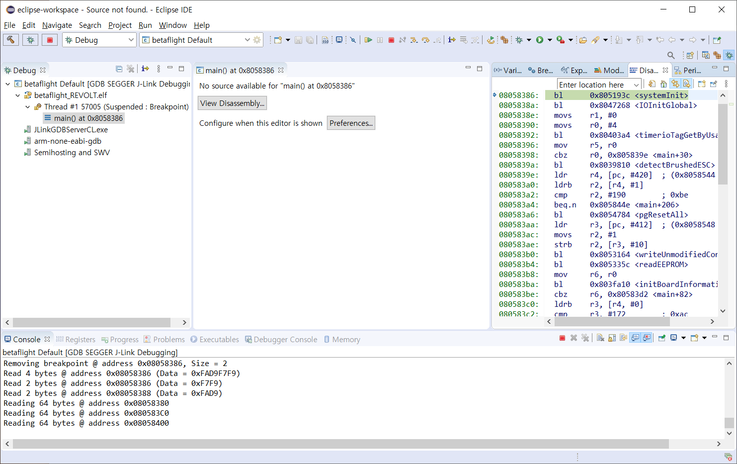Switch to the Registers tab
Viewport: 737px width, 464px height.
(76, 339)
